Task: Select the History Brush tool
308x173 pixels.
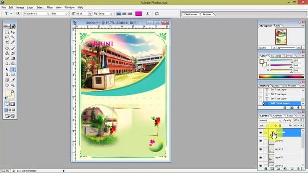Action: coord(13,53)
